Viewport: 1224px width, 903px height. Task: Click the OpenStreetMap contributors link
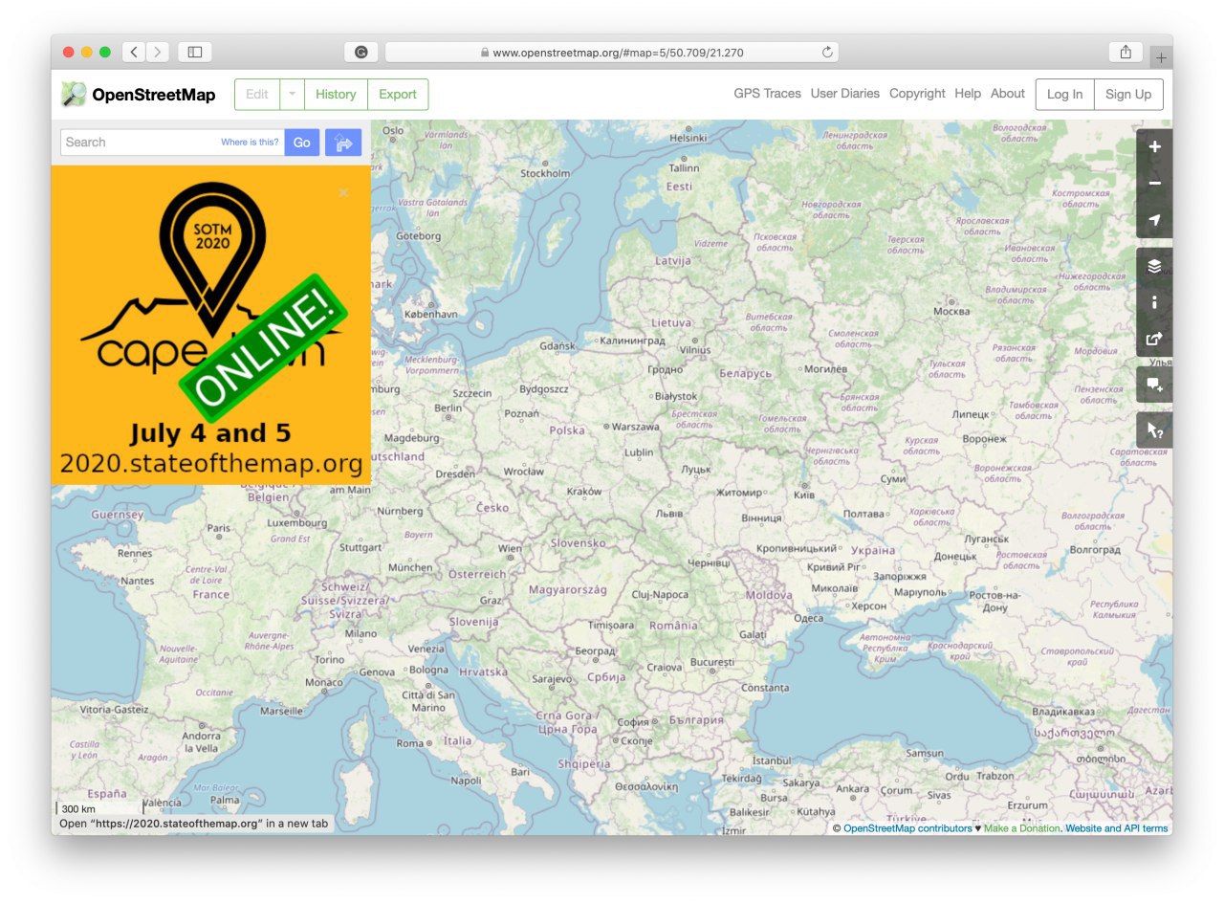[x=907, y=828]
